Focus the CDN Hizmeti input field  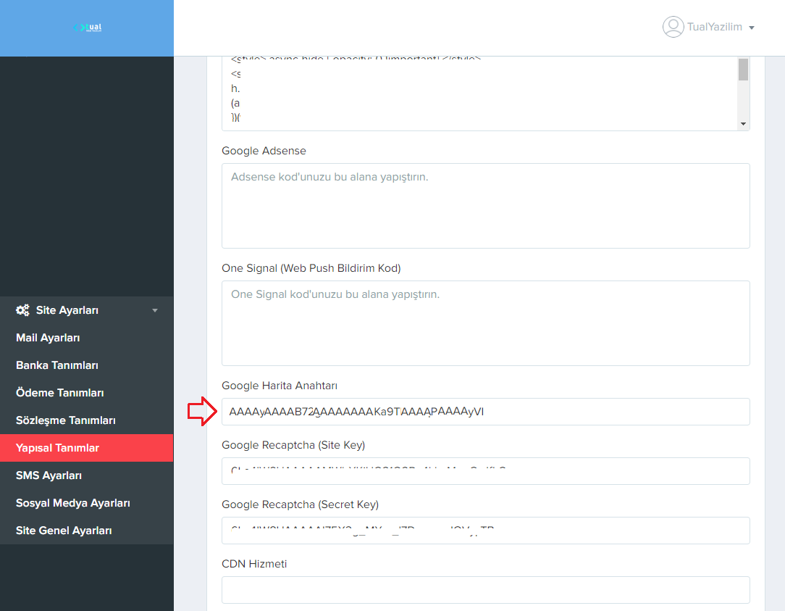click(x=486, y=590)
